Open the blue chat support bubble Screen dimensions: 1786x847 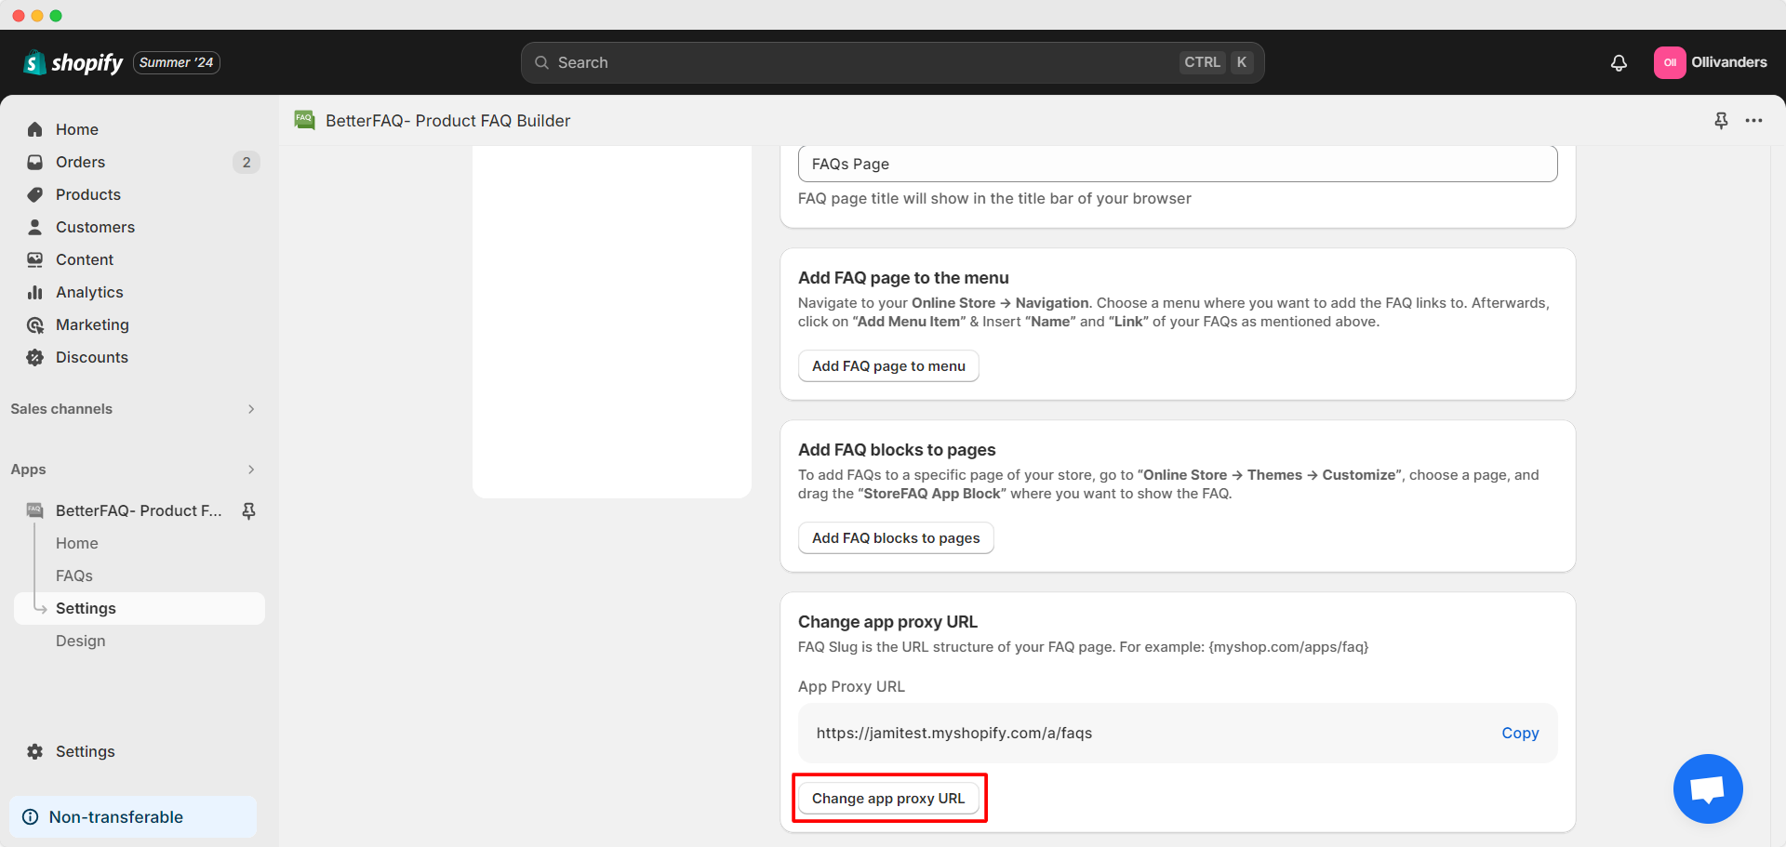coord(1708,788)
